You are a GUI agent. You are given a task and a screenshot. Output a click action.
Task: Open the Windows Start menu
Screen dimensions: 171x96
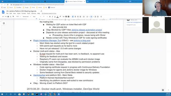pos(2,94)
